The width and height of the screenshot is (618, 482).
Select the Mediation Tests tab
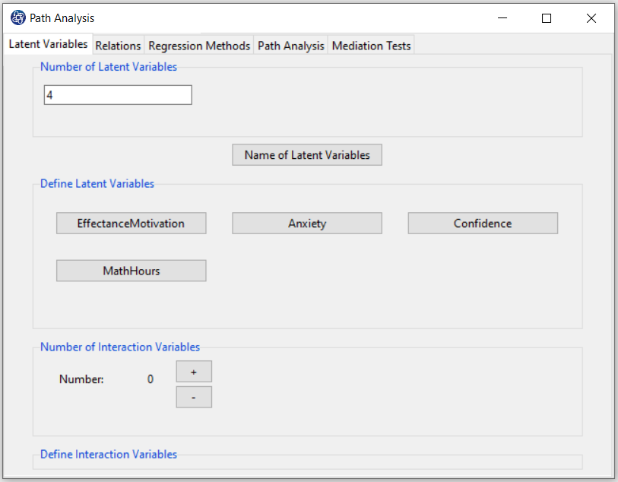371,46
